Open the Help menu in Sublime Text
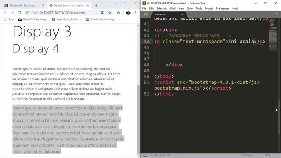The image size is (281, 158). 235,8
